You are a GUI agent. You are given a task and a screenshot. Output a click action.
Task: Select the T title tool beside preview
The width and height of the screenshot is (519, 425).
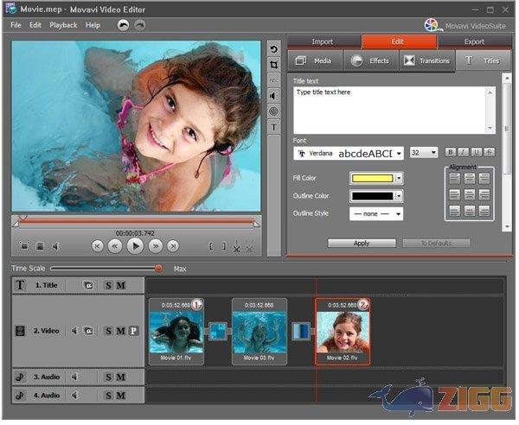click(273, 127)
